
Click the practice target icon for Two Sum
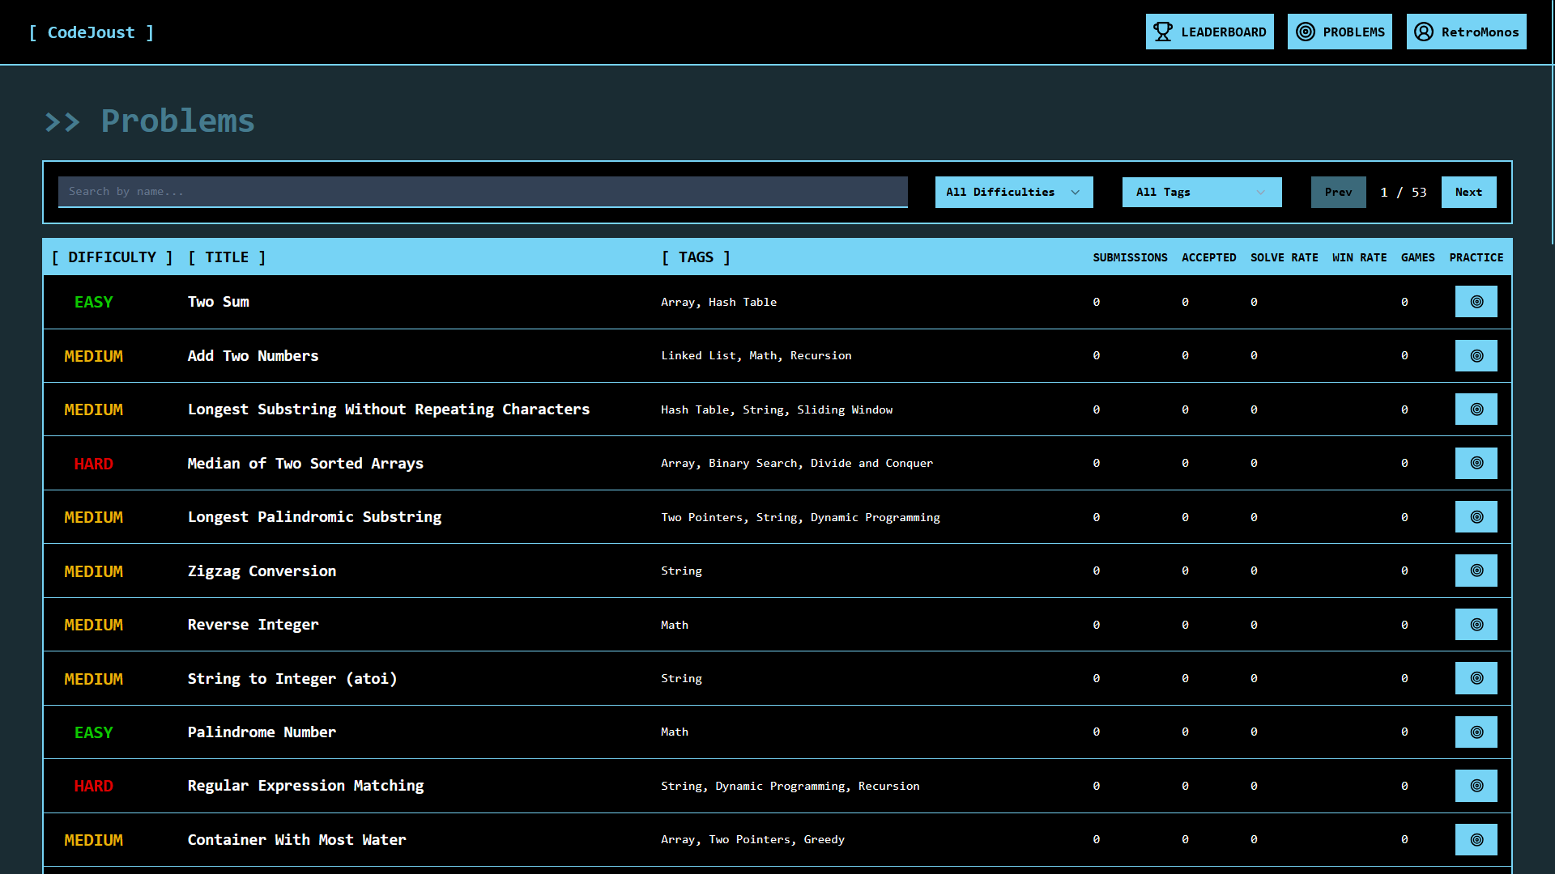[1476, 302]
